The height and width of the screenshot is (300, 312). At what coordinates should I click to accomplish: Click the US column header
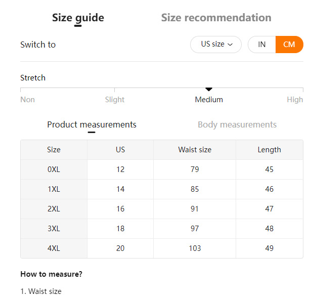coord(120,150)
